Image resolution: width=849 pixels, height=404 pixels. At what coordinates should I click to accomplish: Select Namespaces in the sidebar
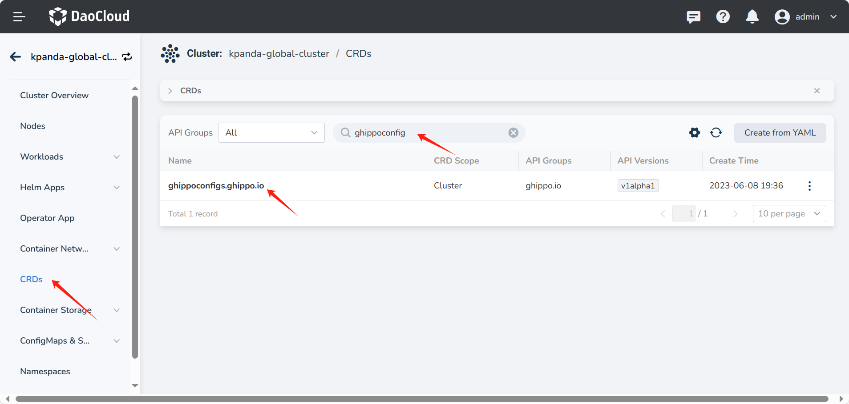[45, 372]
